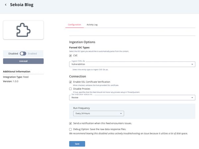Viewport: 199px width, 149px height.
Task: Click the Sekoia Blog page title
Action: click(x=22, y=5)
